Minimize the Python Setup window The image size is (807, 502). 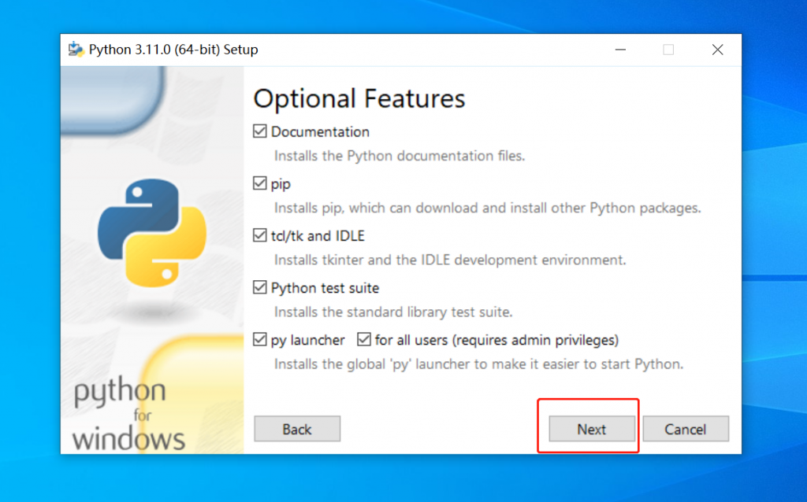[620, 50]
